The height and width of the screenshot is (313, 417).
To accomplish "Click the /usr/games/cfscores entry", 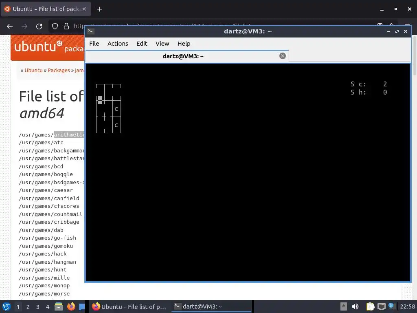I will [x=49, y=206].
